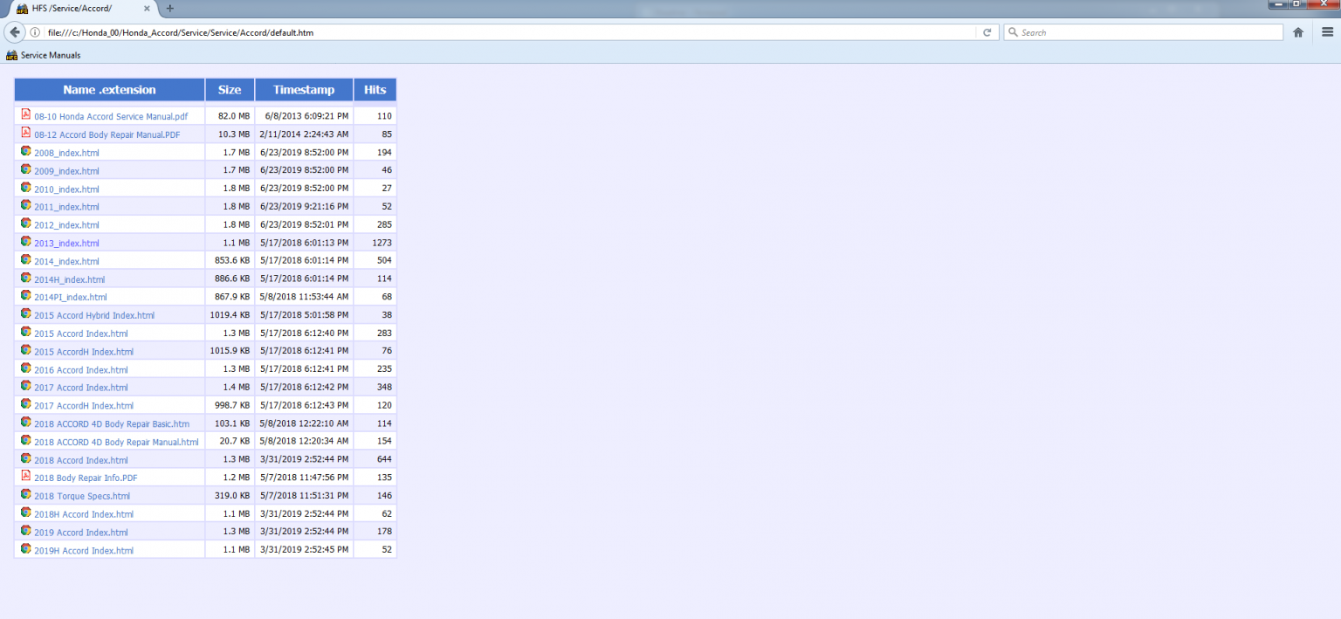The image size is (1341, 619).
Task: Open the 2008_index.html link
Action: coord(66,153)
